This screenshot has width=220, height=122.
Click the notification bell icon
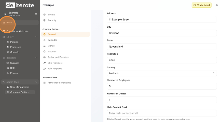217,5
